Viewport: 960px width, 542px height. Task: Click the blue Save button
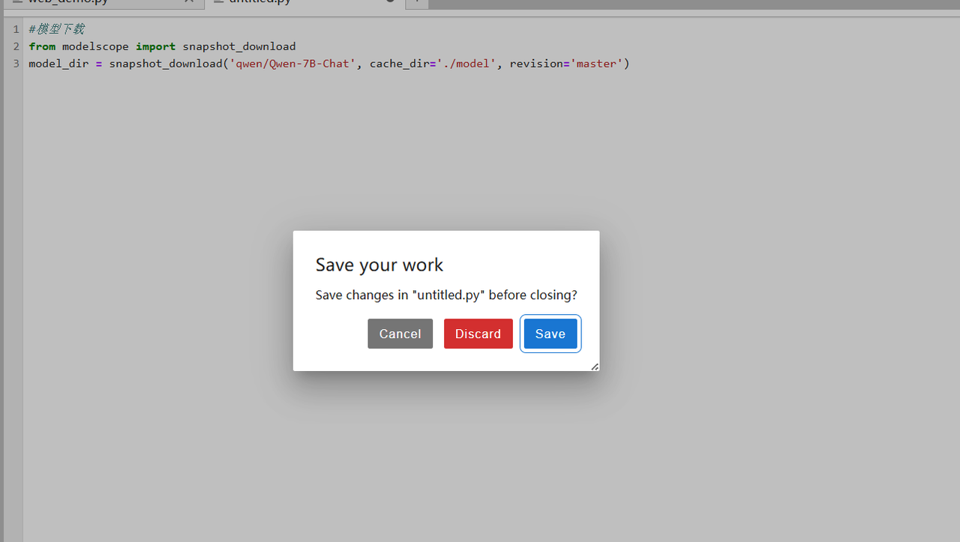tap(550, 334)
